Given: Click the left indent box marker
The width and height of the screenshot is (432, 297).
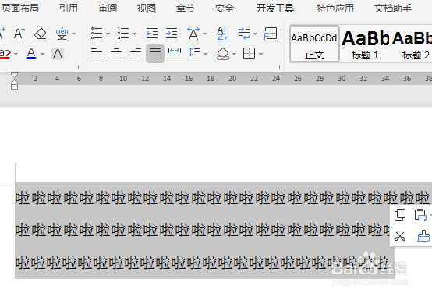Looking at the screenshot, I should pyautogui.click(x=14, y=87).
